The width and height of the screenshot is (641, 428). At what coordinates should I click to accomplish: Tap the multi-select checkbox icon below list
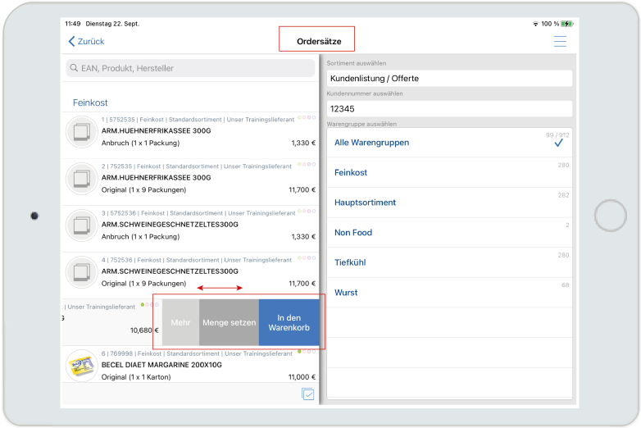click(x=308, y=394)
